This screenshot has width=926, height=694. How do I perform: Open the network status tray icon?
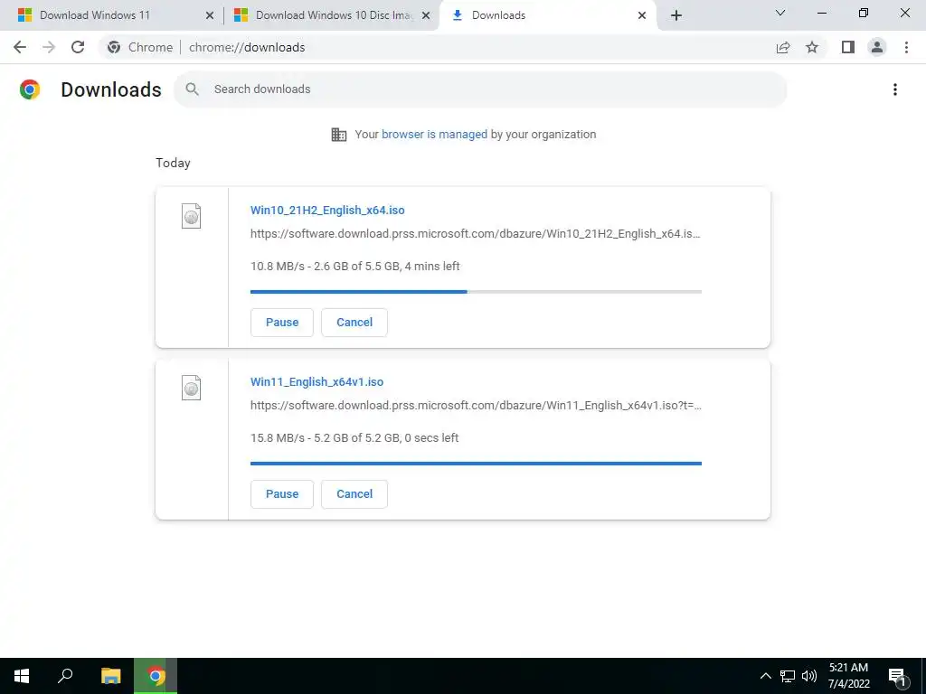pos(788,676)
